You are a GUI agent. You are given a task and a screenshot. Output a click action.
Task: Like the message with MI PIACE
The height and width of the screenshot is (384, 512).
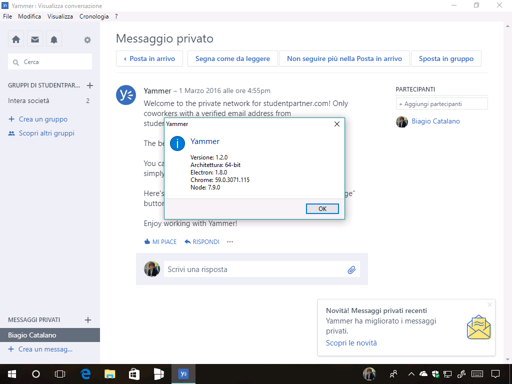point(160,242)
